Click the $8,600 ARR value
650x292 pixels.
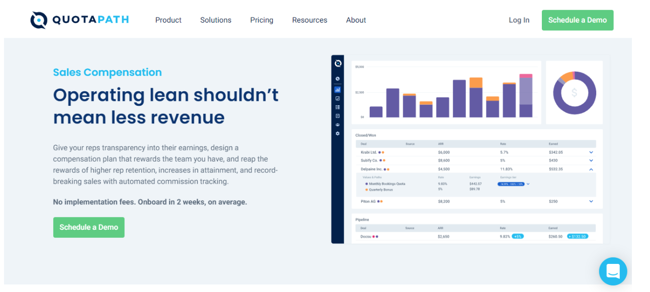point(444,161)
